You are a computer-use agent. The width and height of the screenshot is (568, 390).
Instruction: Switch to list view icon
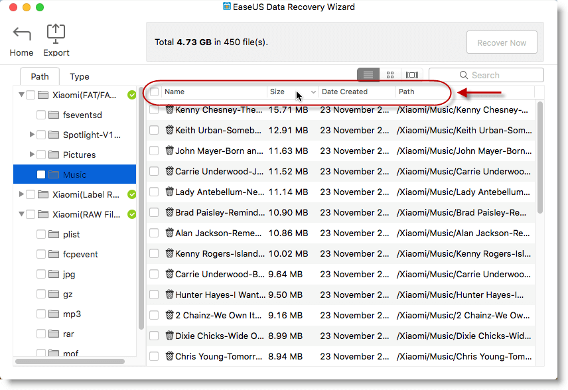pyautogui.click(x=368, y=75)
